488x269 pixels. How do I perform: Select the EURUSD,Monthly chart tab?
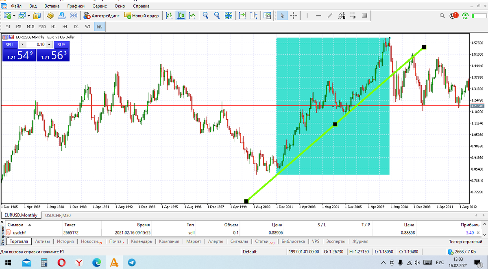21,215
